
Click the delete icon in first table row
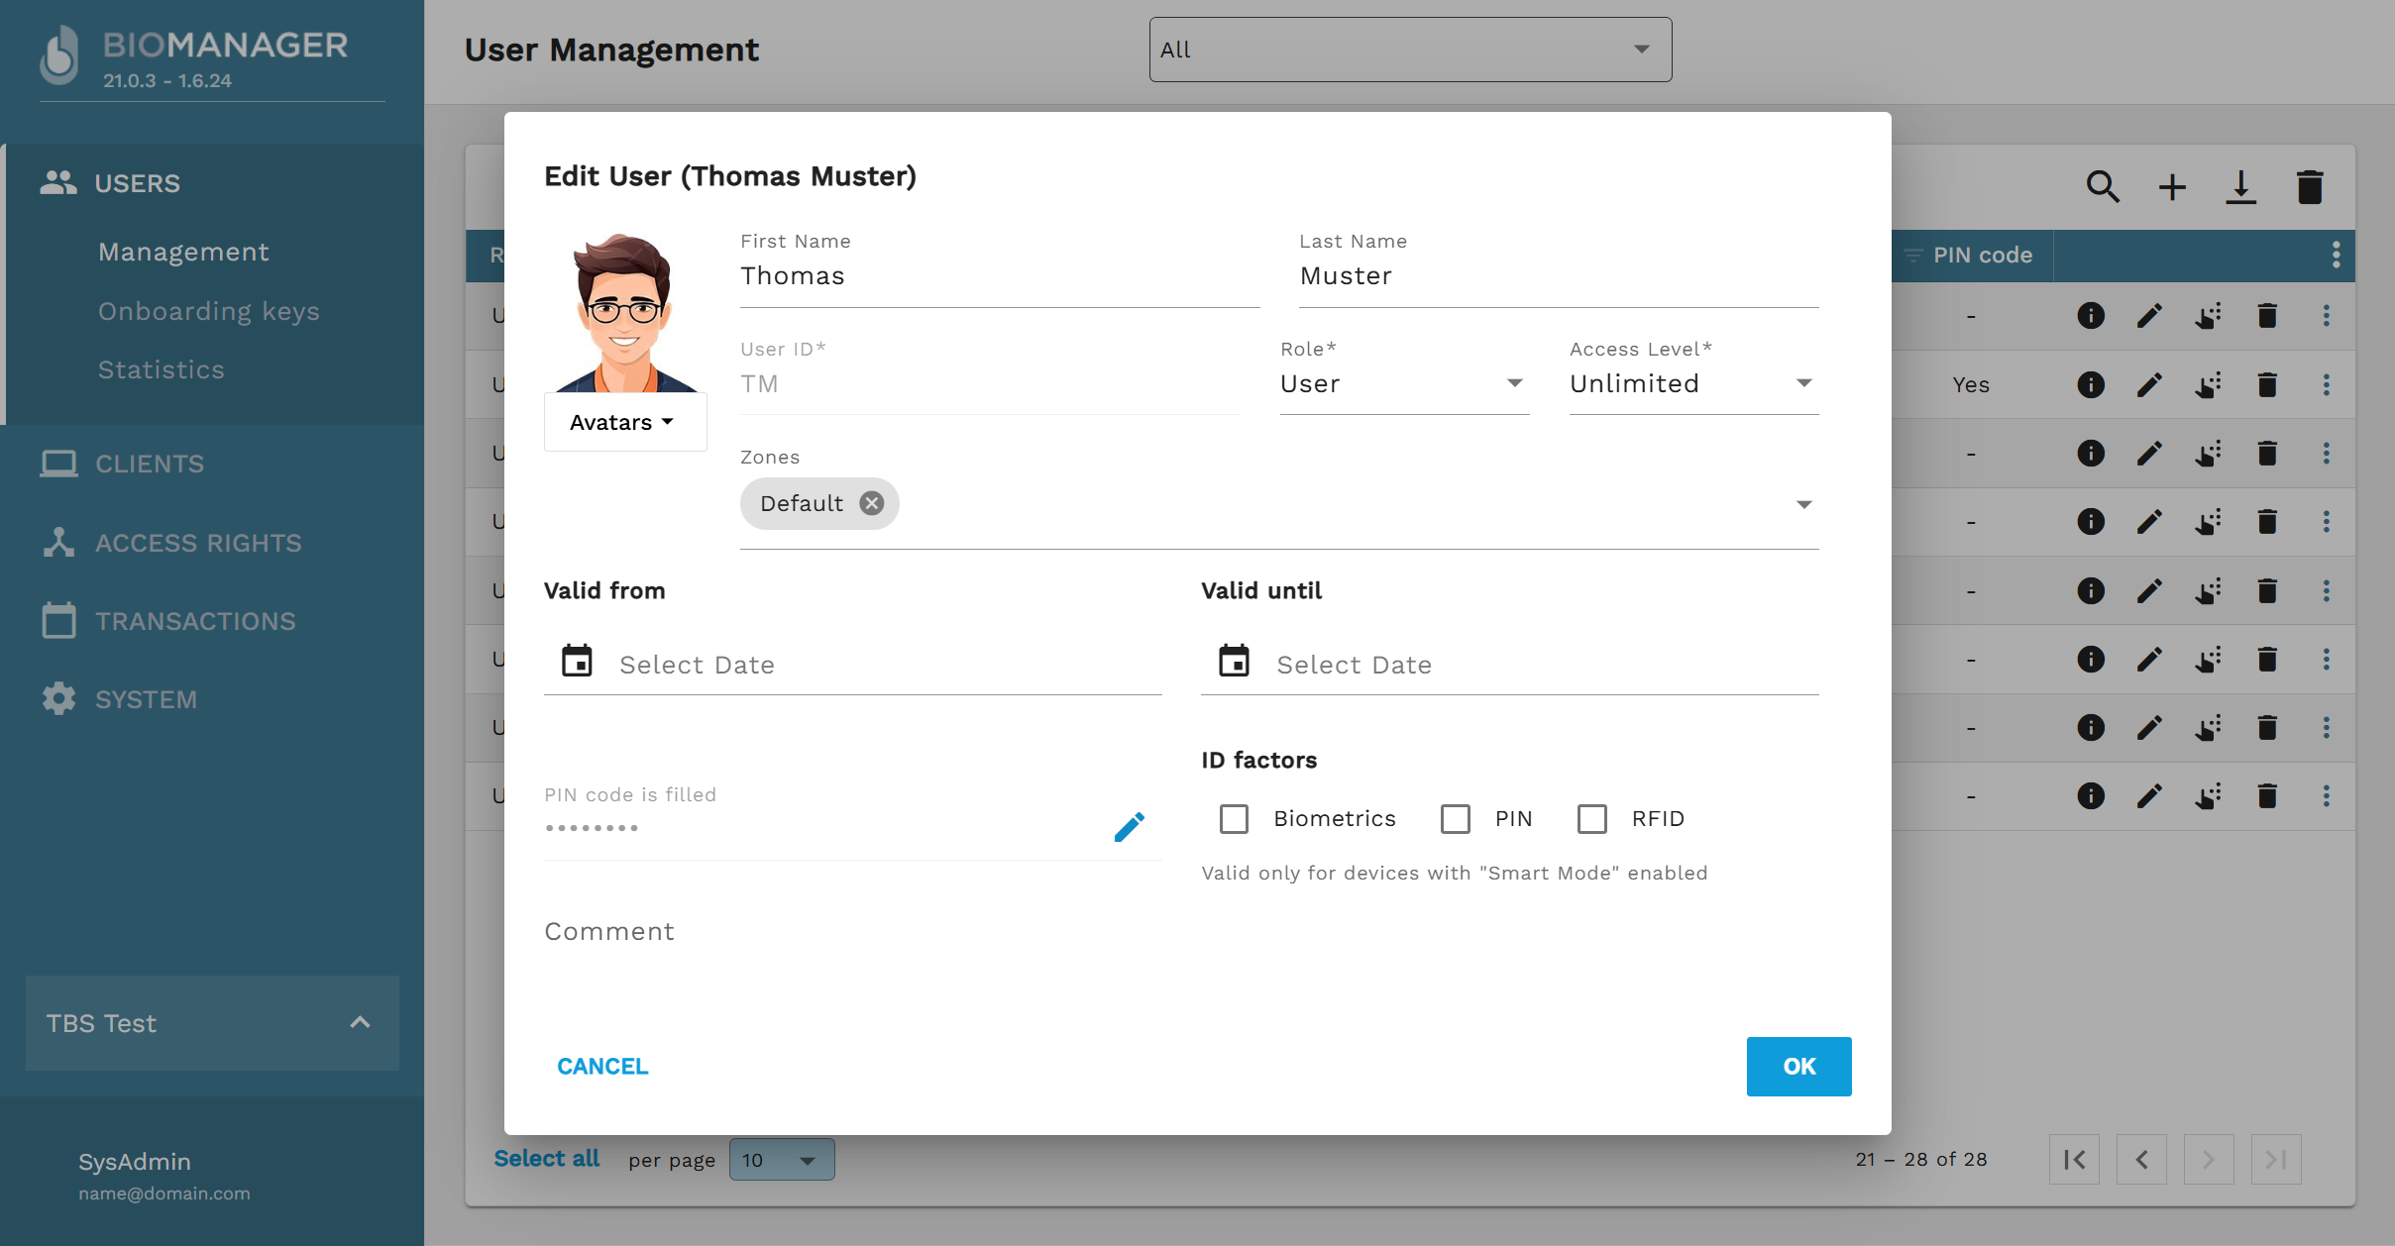pyautogui.click(x=2267, y=316)
